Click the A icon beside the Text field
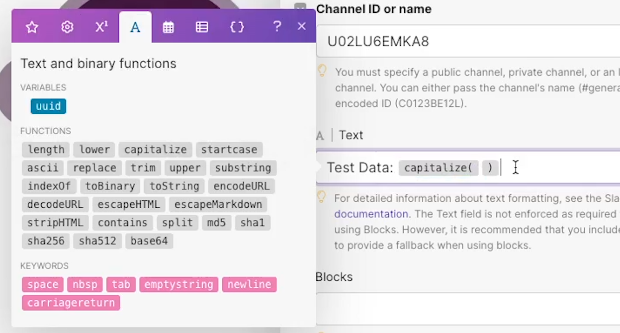620x333 pixels. (320, 135)
